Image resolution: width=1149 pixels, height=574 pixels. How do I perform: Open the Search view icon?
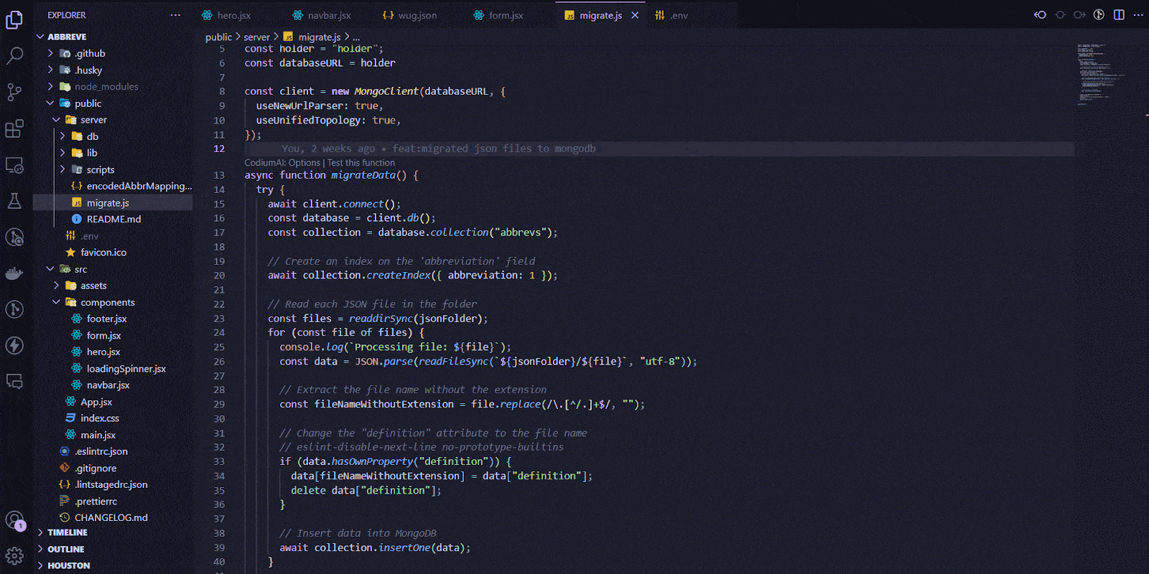[x=14, y=56]
